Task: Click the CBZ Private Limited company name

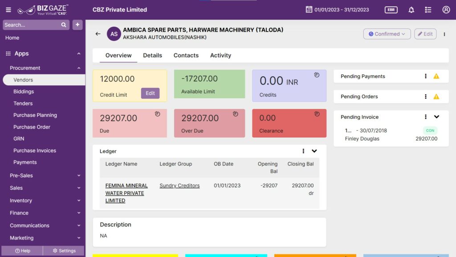Action: 120,10
